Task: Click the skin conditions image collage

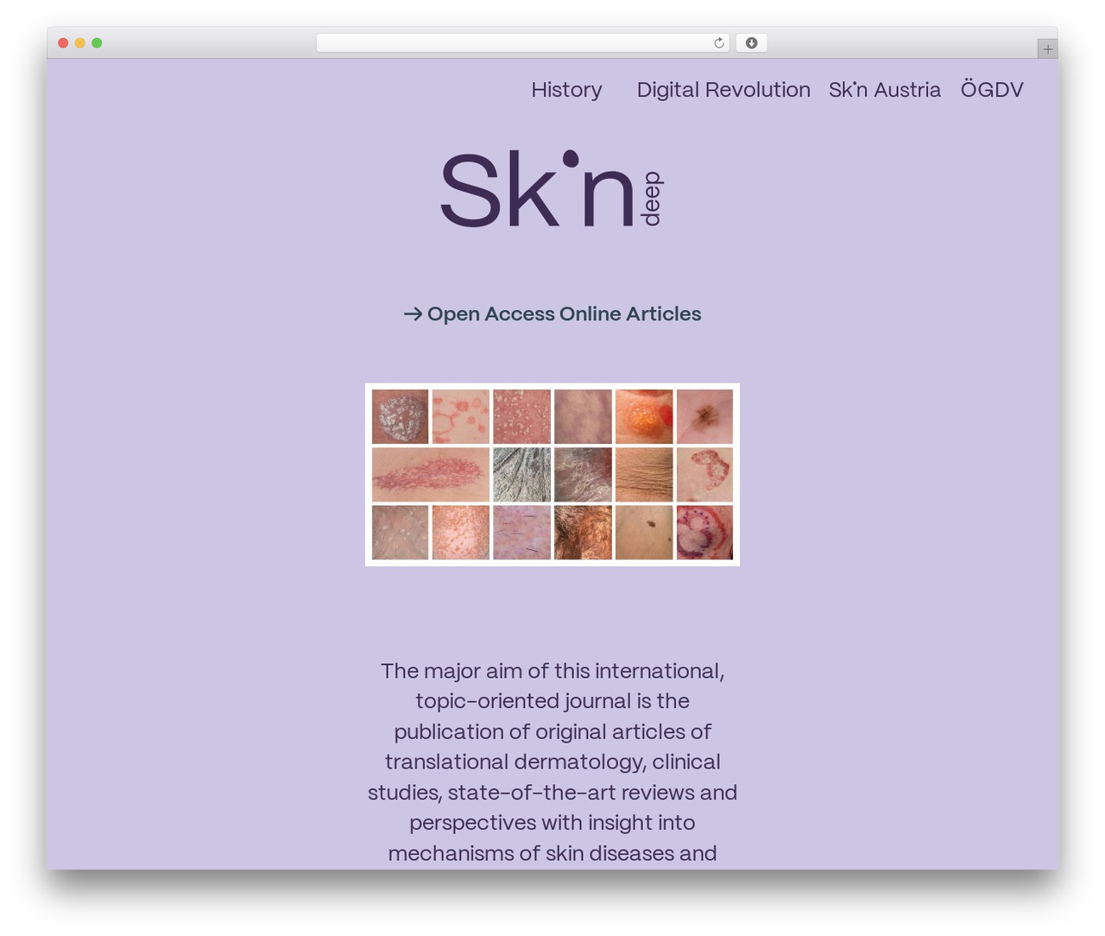Action: pos(552,474)
